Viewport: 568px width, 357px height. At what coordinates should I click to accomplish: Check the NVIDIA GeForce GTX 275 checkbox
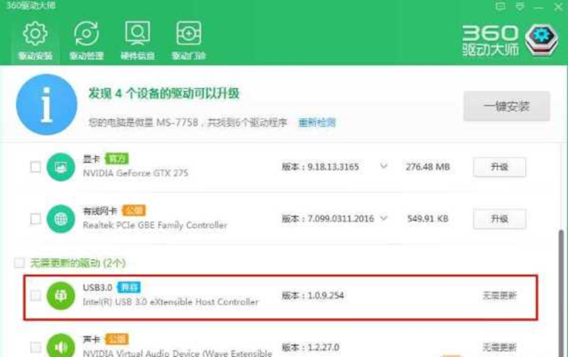pyautogui.click(x=35, y=167)
